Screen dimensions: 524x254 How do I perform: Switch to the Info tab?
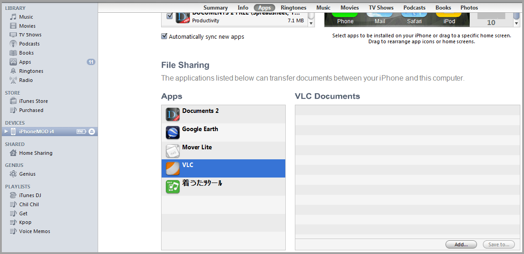(243, 8)
